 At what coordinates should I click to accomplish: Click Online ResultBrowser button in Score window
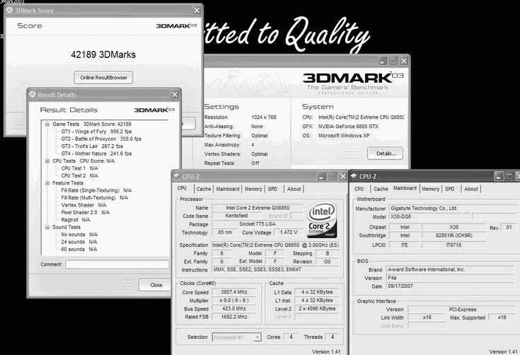[x=103, y=78]
